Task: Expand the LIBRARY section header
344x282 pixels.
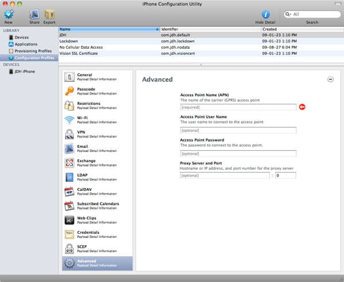Action: click(x=11, y=30)
